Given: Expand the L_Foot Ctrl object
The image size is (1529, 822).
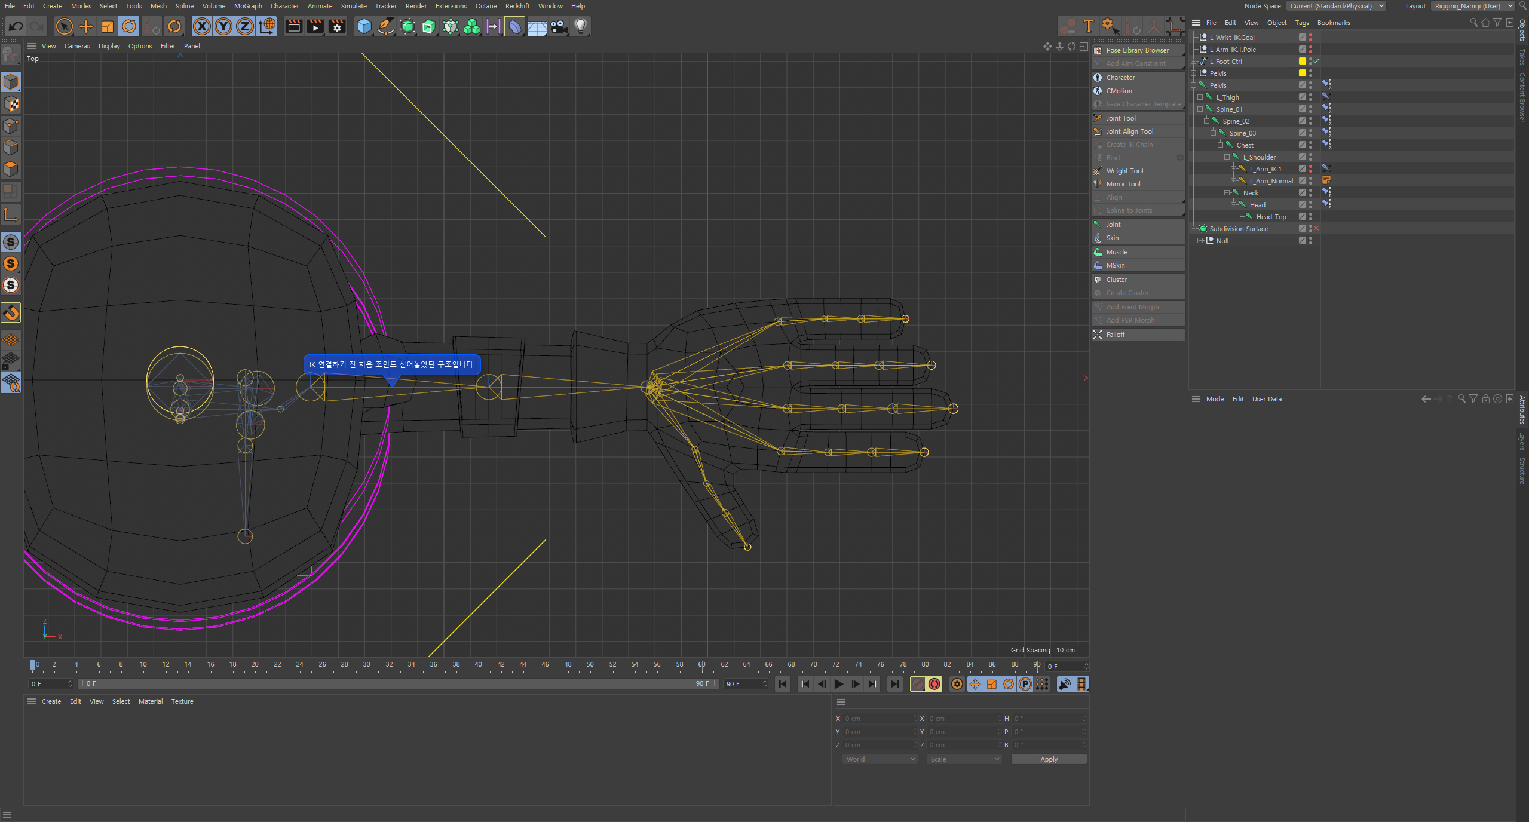Looking at the screenshot, I should point(1193,62).
